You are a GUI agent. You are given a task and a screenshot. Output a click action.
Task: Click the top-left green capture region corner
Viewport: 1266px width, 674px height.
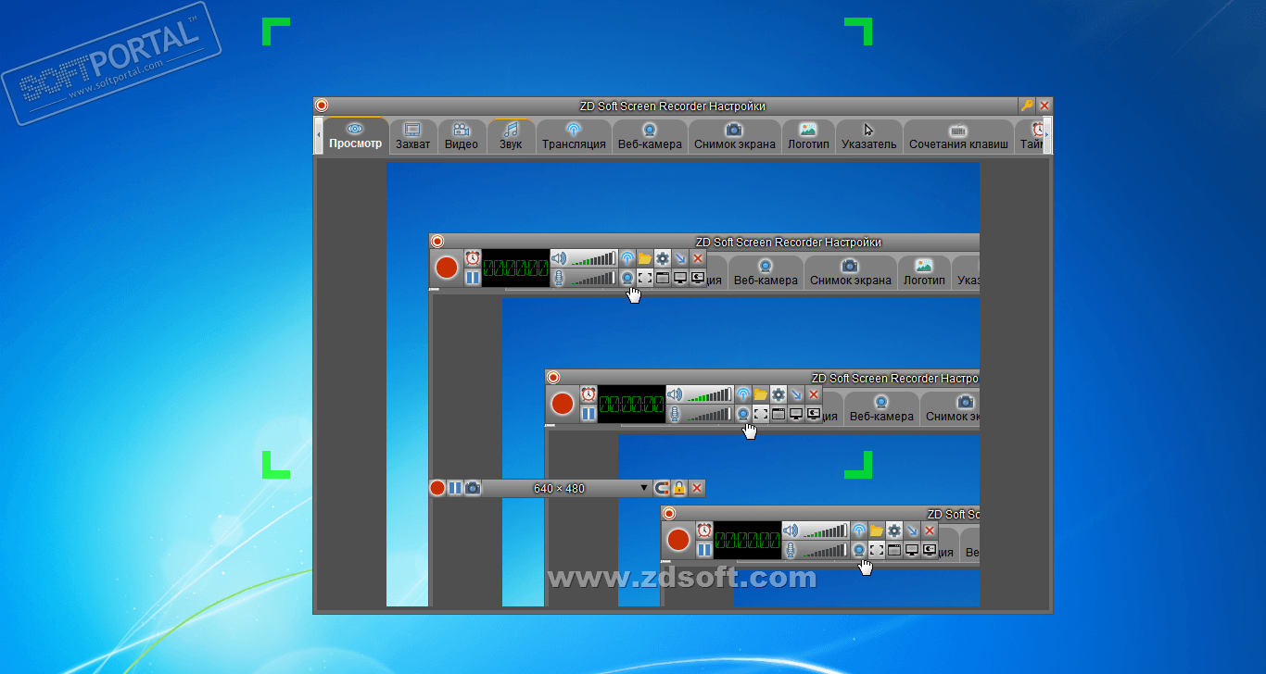click(274, 30)
